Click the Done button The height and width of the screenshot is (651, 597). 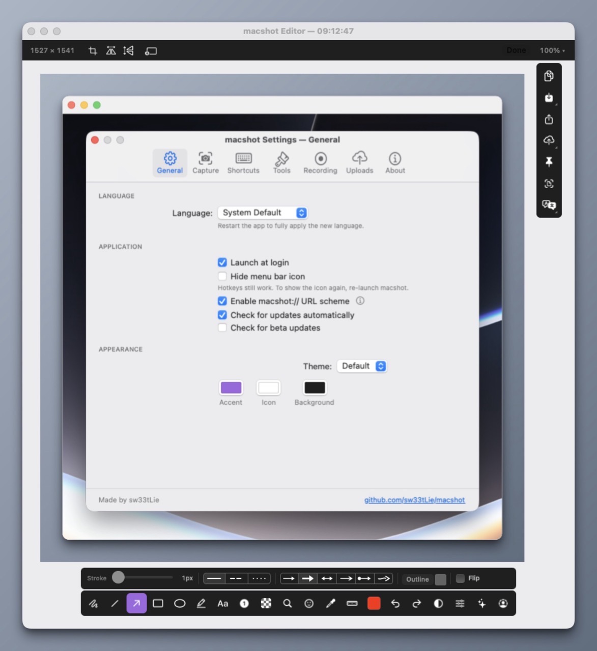click(516, 50)
